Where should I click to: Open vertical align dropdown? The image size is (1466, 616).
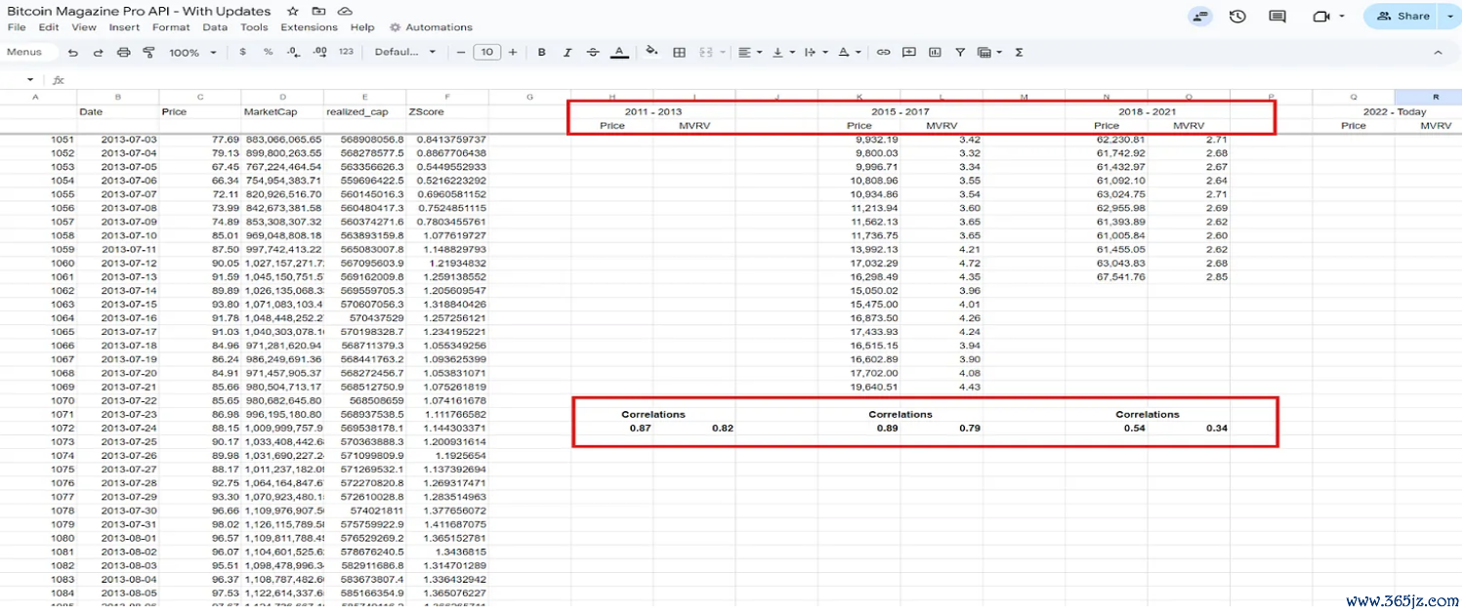click(x=783, y=53)
